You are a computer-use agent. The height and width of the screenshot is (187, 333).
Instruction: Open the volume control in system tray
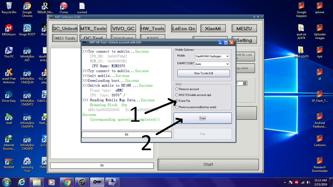308,182
